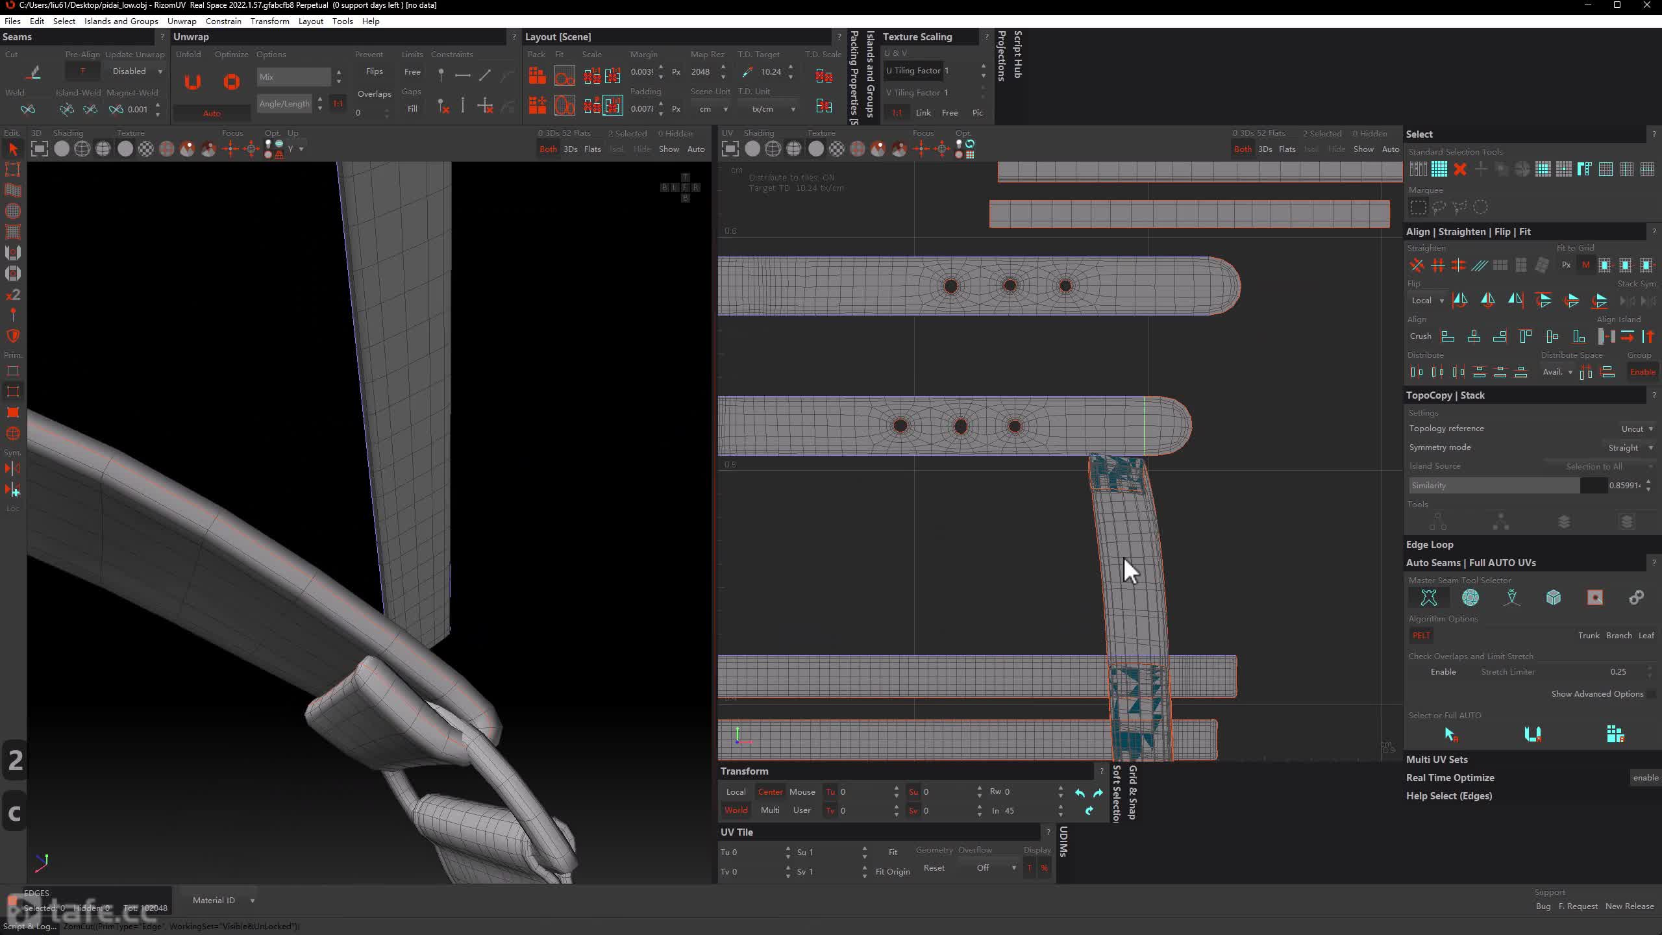Image resolution: width=1662 pixels, height=935 pixels.
Task: Click the New Release link
Action: point(1630,906)
